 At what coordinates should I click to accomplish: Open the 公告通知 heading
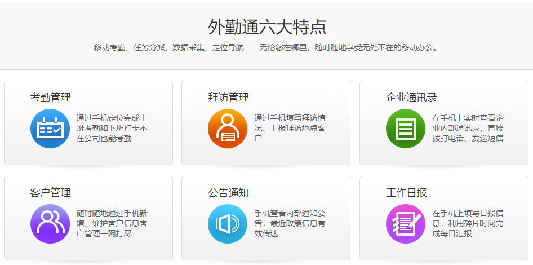(229, 193)
